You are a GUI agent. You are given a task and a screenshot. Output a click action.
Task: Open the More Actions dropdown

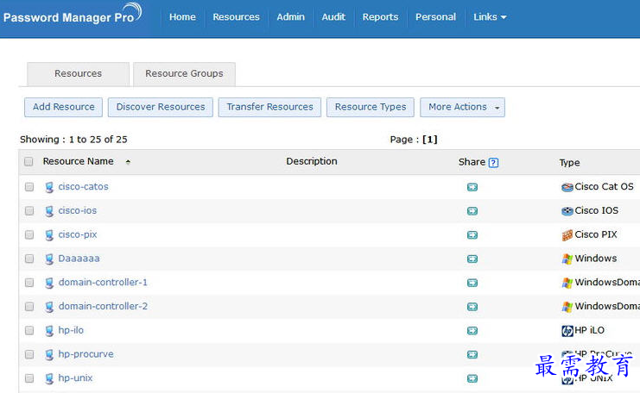(462, 107)
